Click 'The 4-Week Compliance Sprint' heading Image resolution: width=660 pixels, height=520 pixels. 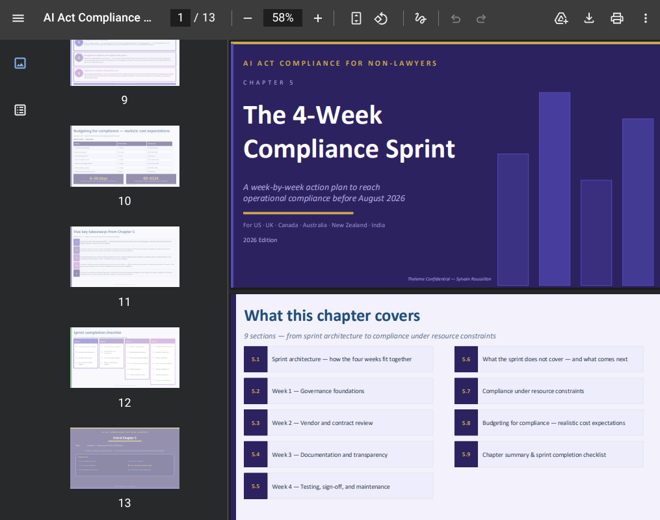coord(349,131)
